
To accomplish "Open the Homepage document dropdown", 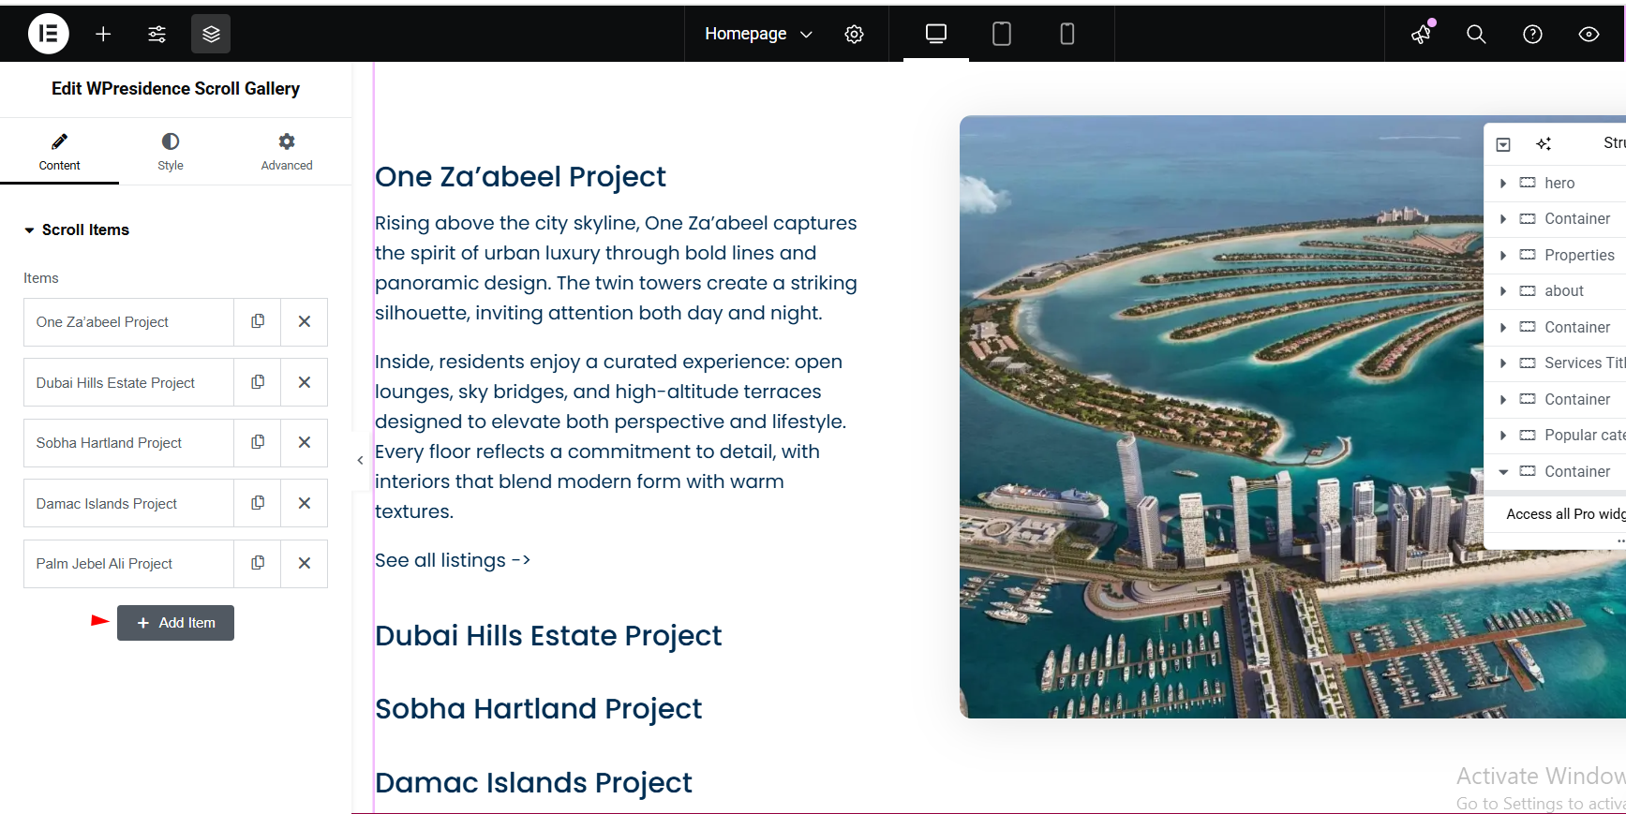I will pos(758,34).
